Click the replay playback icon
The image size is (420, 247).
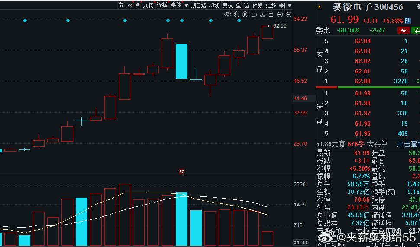pyautogui.click(x=245, y=14)
